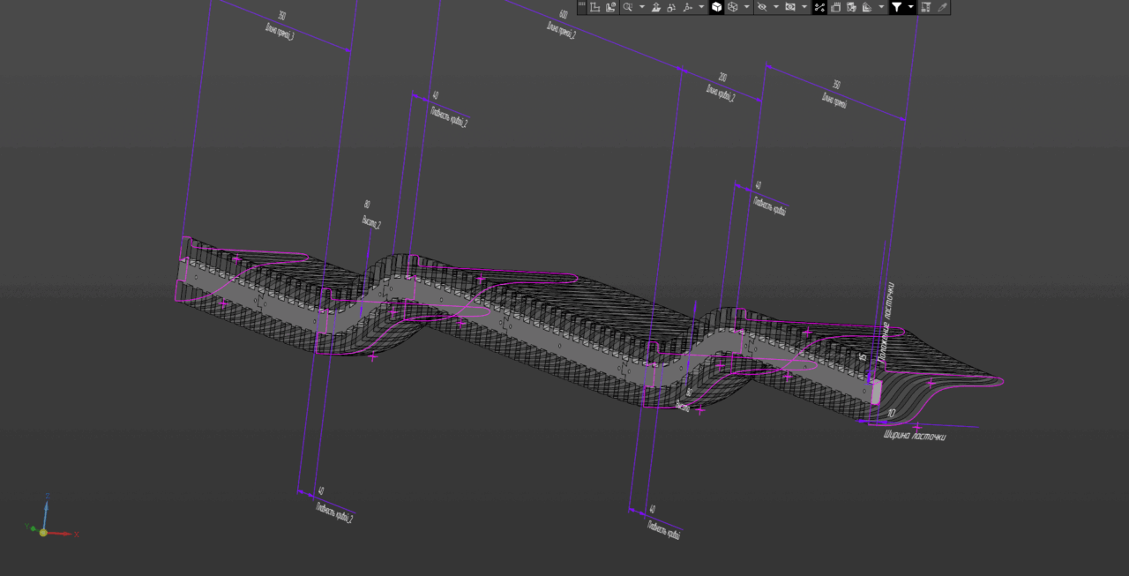Click the 'Положение ласточки' dimension label
The image size is (1129, 576).
(x=892, y=324)
